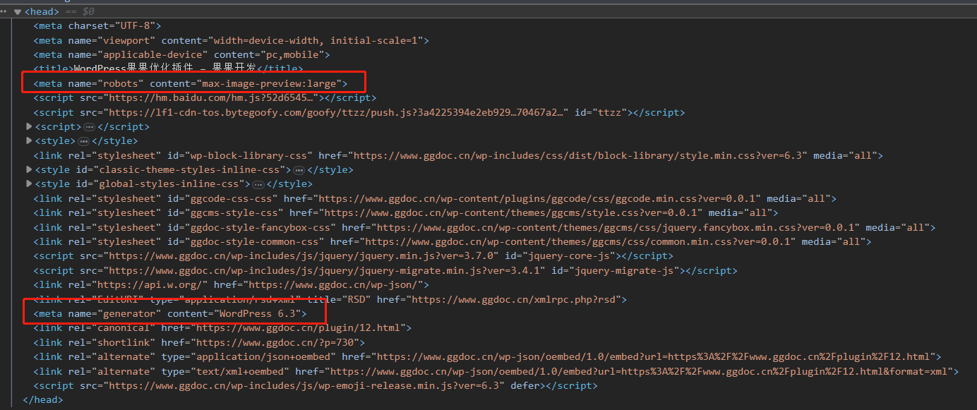Click the "viewport" meta name value

pos(127,40)
